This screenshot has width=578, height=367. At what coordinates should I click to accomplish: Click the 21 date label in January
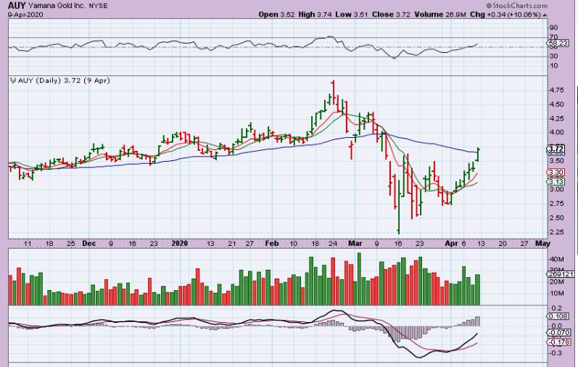231,244
